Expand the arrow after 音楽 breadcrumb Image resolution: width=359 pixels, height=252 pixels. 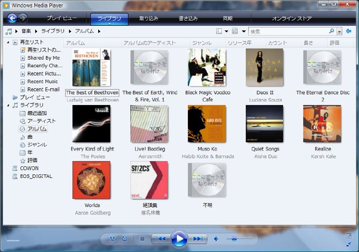point(36,32)
